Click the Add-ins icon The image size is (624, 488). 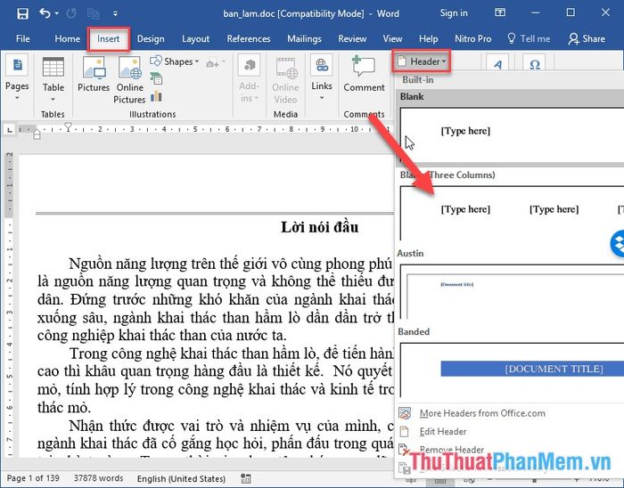(249, 78)
